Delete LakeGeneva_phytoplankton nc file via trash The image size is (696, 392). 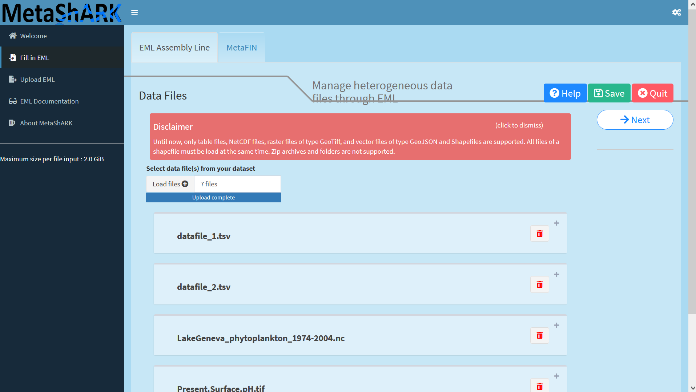540,335
